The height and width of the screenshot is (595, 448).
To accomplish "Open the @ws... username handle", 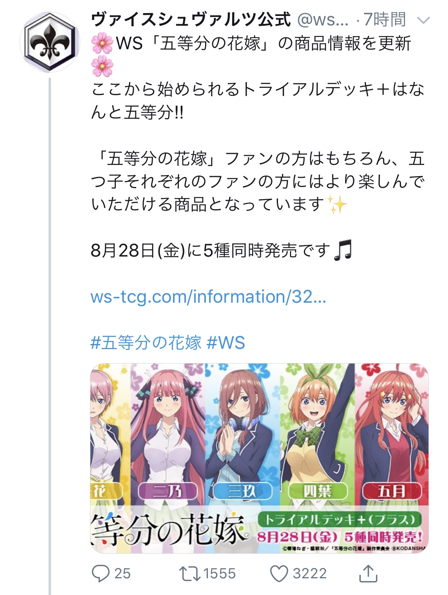I will coord(323,19).
